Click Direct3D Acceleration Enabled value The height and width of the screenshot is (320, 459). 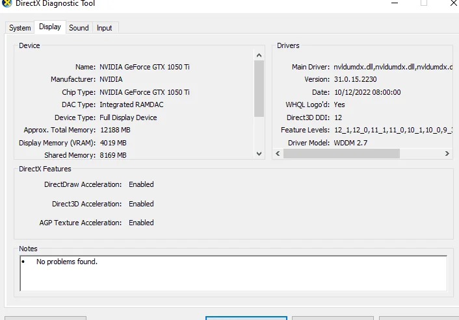click(141, 204)
